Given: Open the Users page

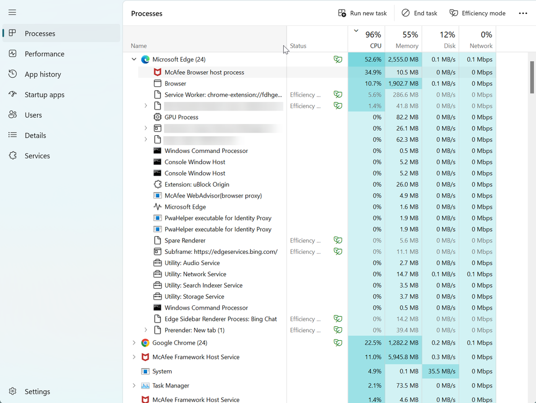Looking at the screenshot, I should (33, 115).
